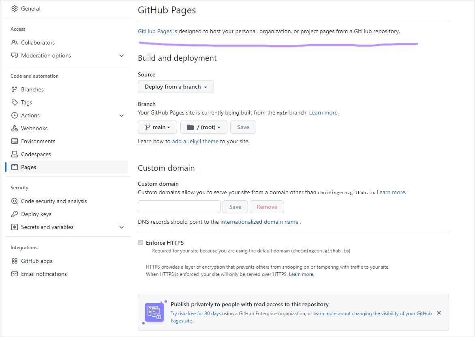
Task: Open the GitHub Pages intro link
Action: [155, 31]
